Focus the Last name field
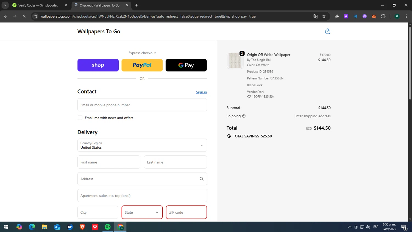The height and width of the screenshot is (232, 412). coord(175,162)
